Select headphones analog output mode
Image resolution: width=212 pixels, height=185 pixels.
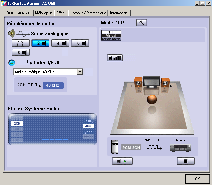(x=20, y=43)
